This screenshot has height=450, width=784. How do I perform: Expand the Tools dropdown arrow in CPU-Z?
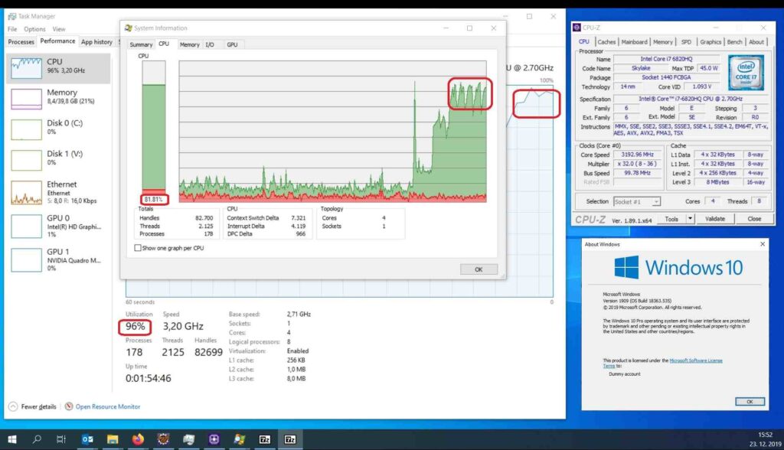(x=690, y=219)
